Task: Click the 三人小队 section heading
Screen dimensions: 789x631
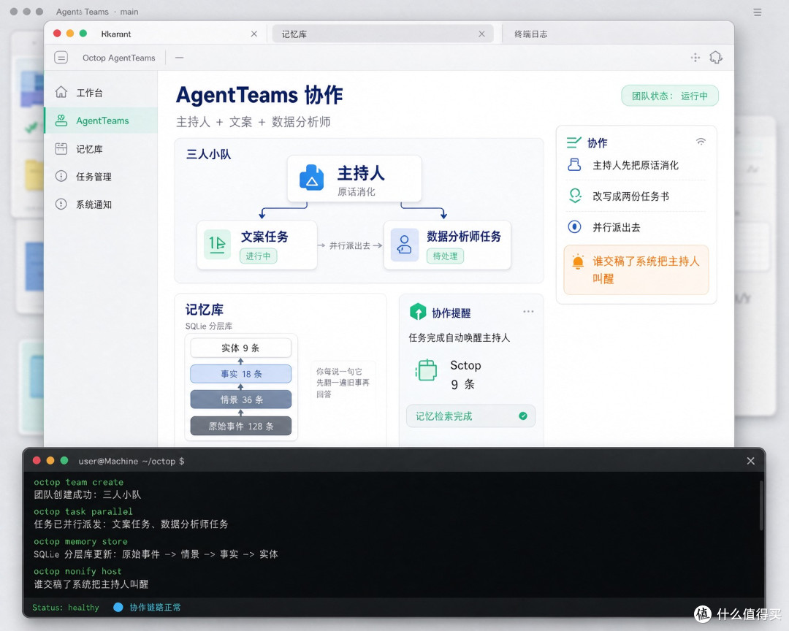Action: 208,154
